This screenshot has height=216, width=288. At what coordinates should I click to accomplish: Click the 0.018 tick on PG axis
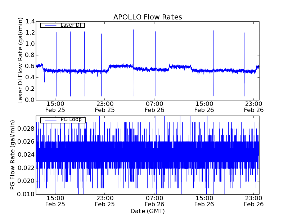pos(27,194)
